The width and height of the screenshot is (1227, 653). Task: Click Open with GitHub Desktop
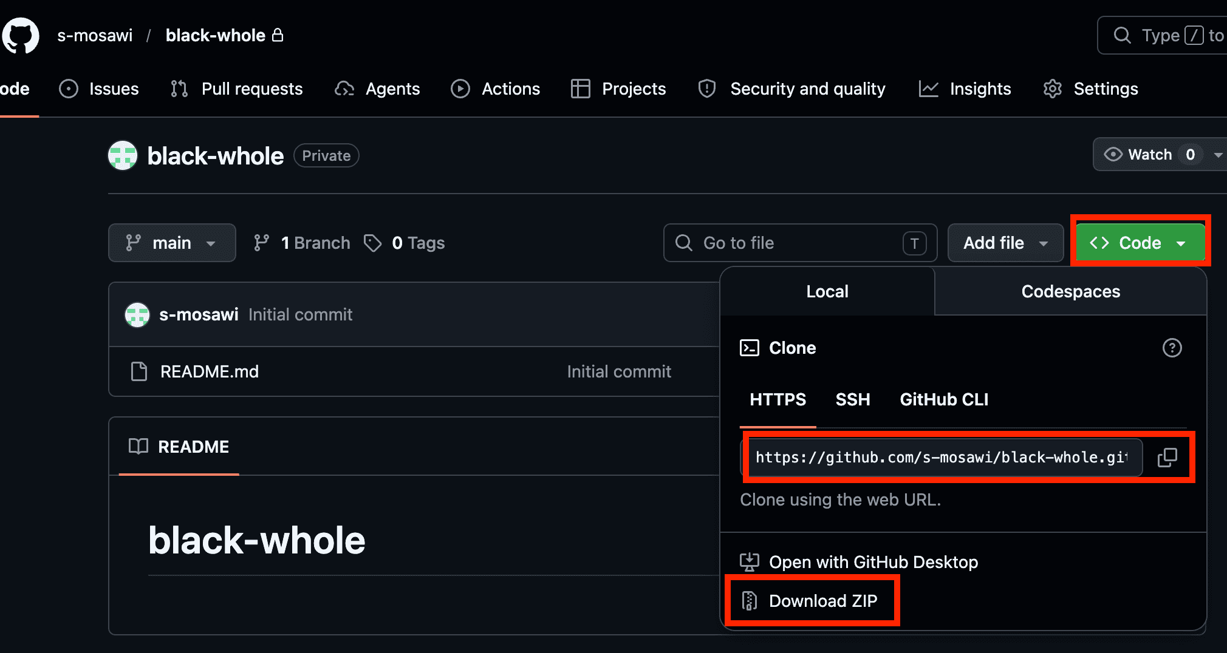pyautogui.click(x=859, y=562)
